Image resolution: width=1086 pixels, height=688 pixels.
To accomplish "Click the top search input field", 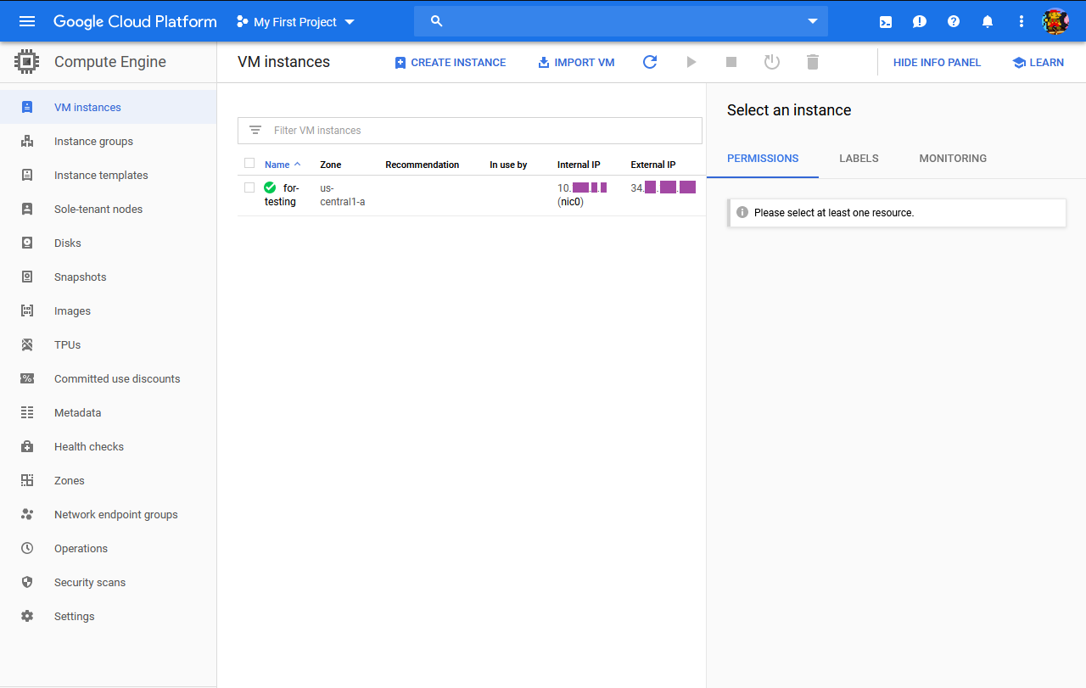I will [621, 21].
